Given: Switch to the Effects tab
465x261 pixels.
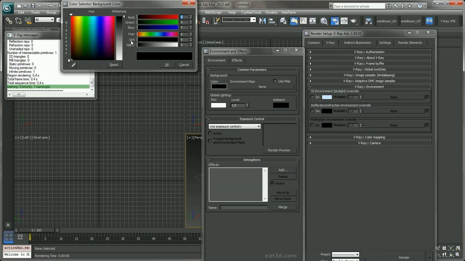Looking at the screenshot, I should tap(237, 60).
